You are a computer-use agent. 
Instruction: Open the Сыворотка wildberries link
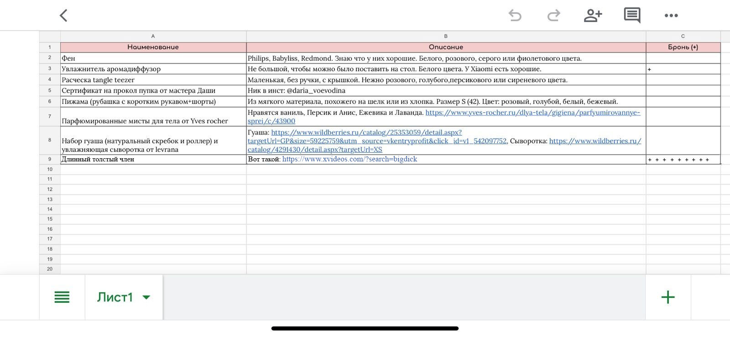click(x=595, y=141)
